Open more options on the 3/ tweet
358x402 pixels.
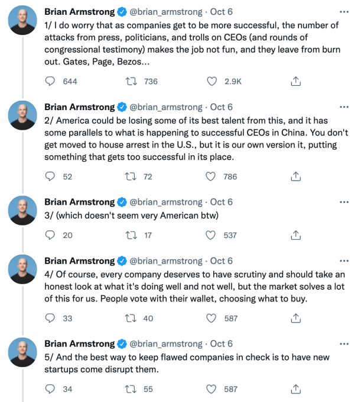344,202
